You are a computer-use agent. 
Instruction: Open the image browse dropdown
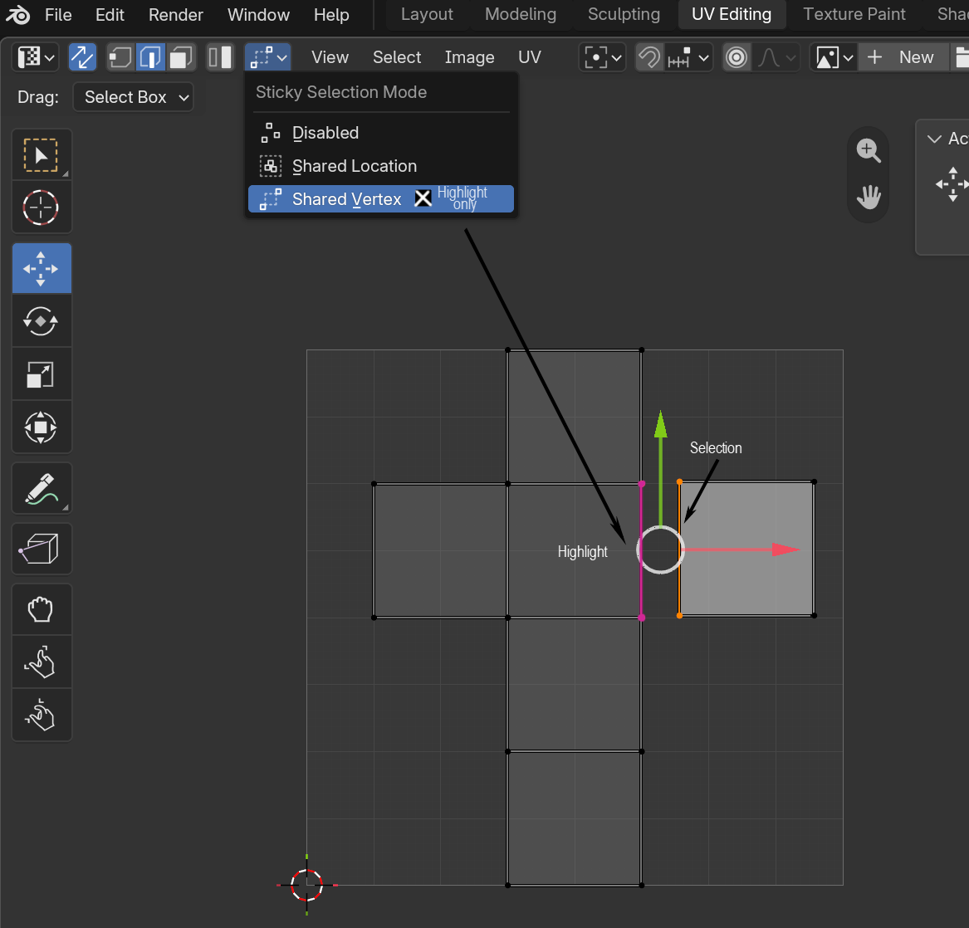[x=834, y=57]
